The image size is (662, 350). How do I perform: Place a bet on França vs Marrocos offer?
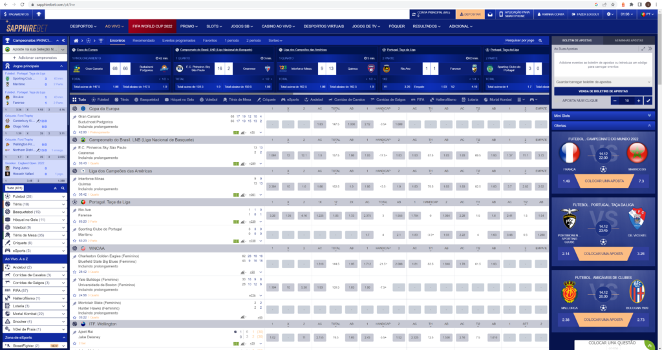tap(603, 181)
